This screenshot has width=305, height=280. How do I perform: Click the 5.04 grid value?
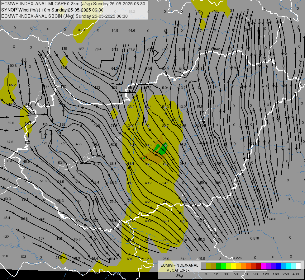[x=165, y=88]
